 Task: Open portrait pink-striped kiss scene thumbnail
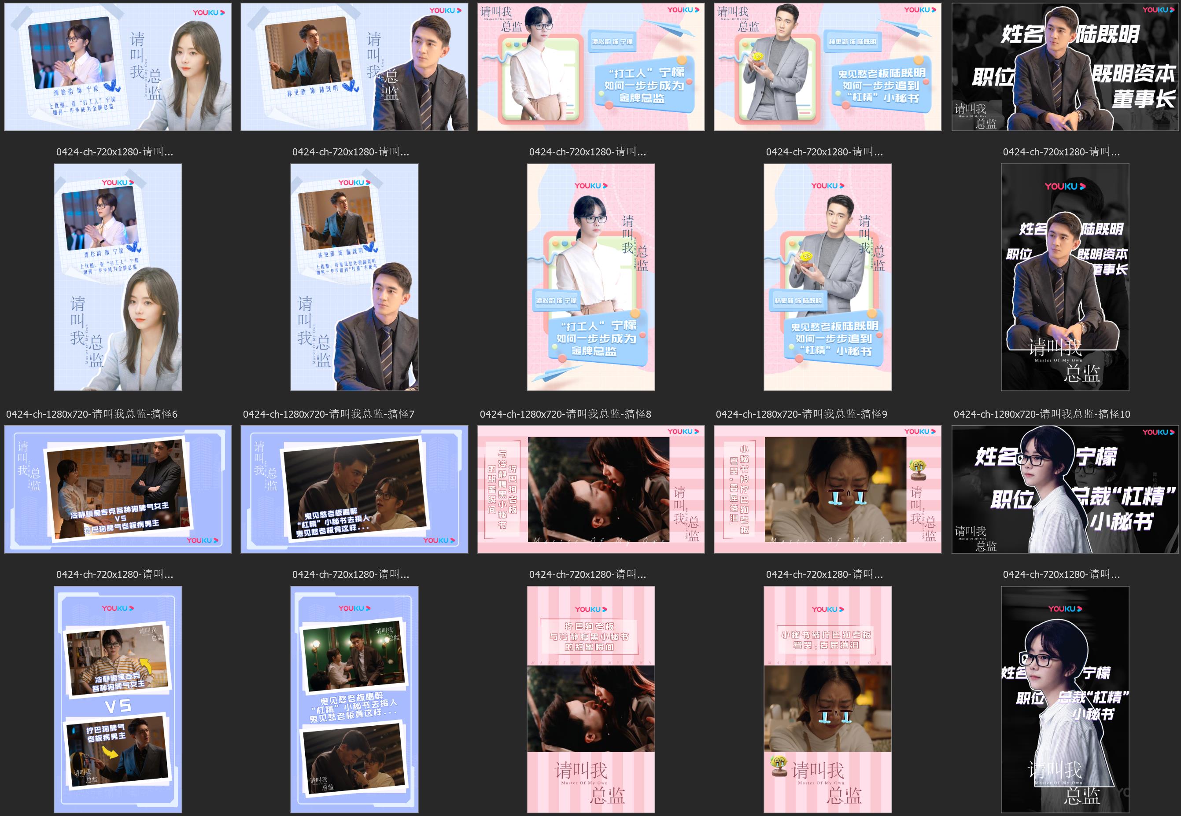(x=591, y=700)
